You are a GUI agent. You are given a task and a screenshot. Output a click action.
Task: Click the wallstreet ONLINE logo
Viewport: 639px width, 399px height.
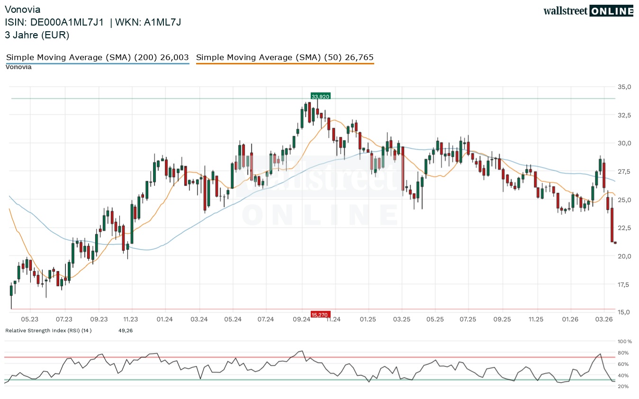588,11
